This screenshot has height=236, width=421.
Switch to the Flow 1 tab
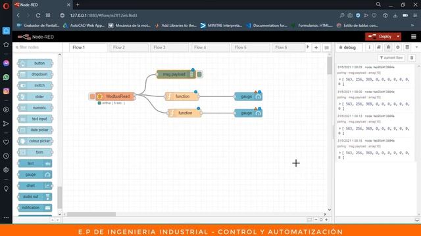(88, 47)
